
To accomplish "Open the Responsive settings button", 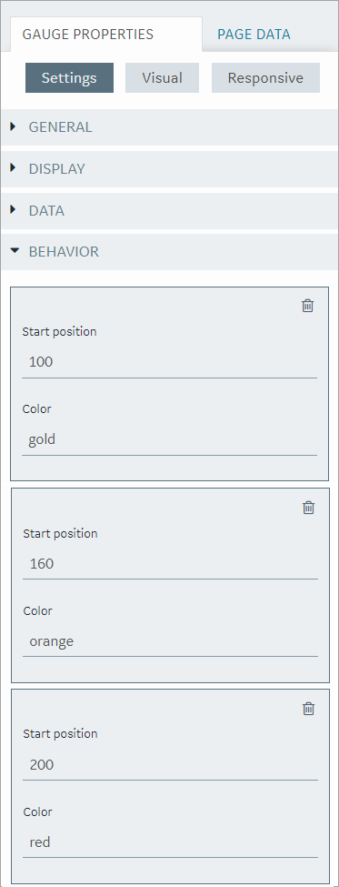I will pyautogui.click(x=265, y=77).
